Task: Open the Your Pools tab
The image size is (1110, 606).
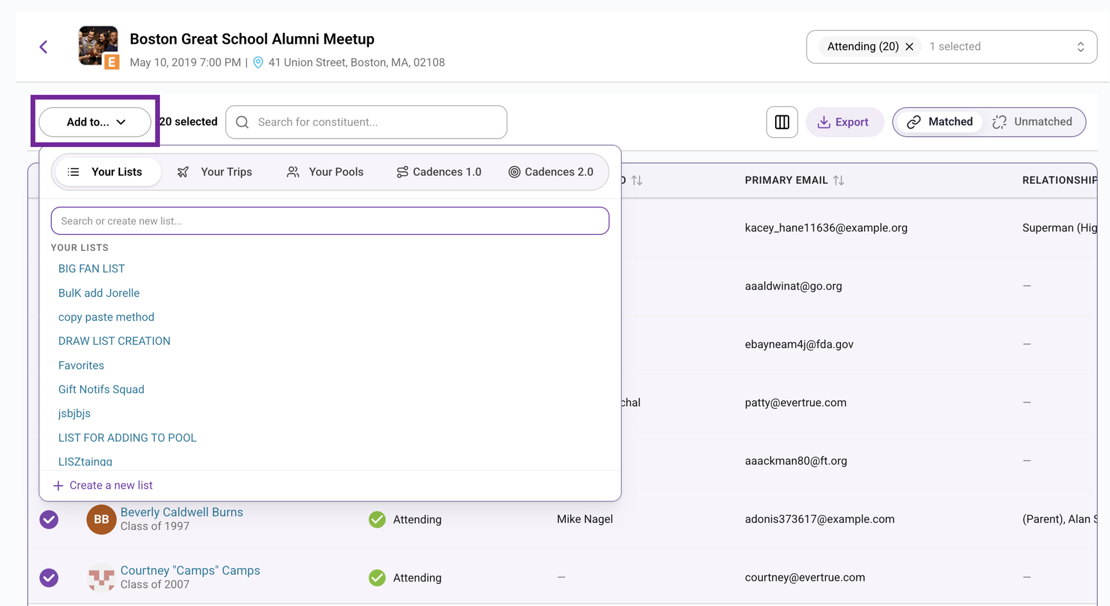Action: tap(325, 172)
